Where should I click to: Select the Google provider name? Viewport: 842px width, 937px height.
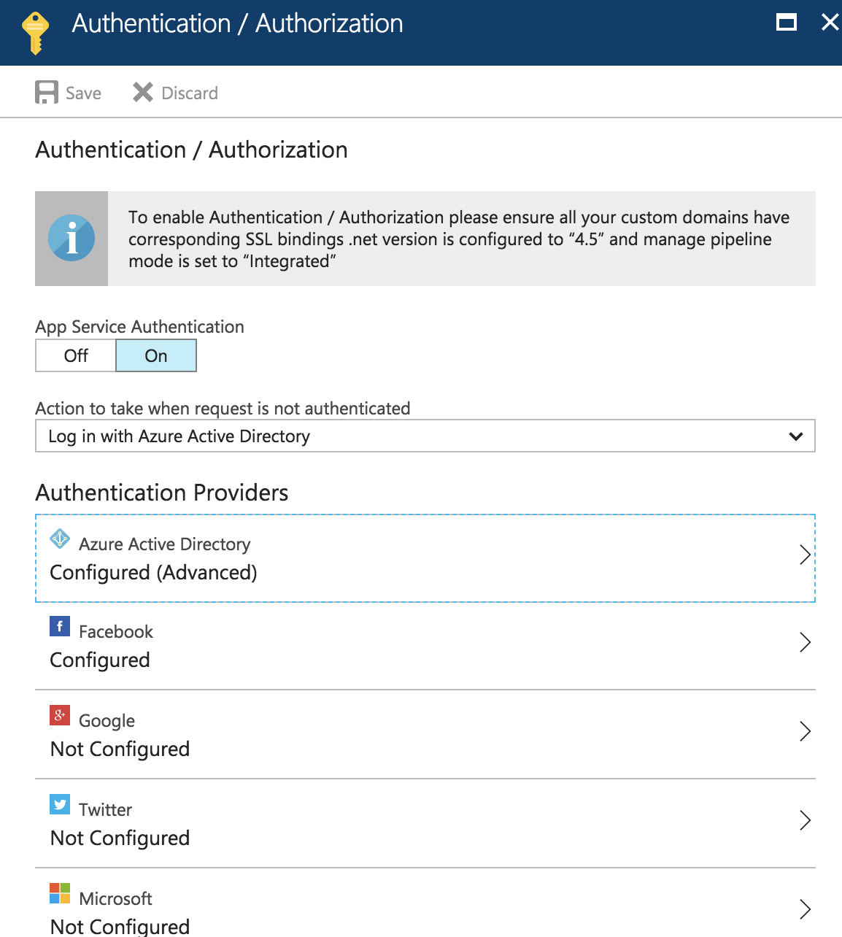[x=107, y=721]
